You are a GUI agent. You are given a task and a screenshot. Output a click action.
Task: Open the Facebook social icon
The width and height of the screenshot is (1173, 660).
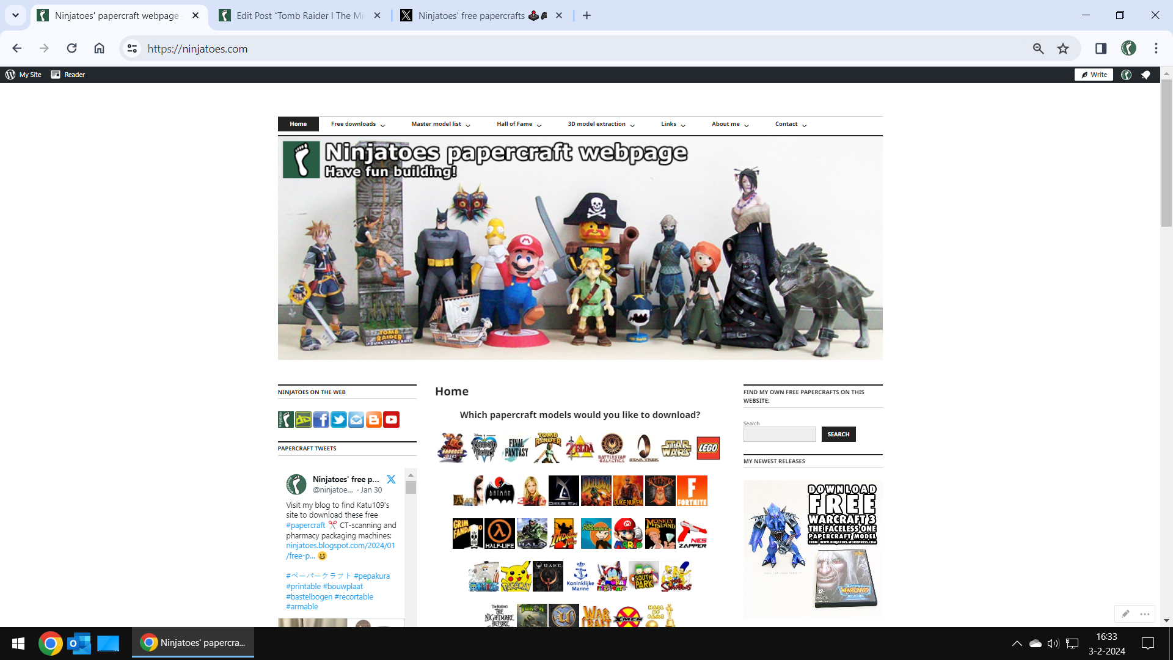point(321,419)
